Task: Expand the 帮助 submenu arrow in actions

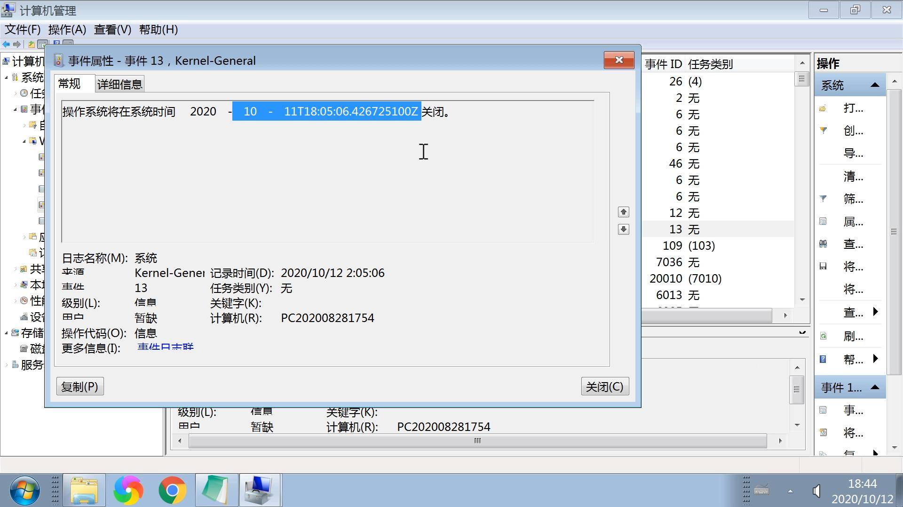Action: 875,359
